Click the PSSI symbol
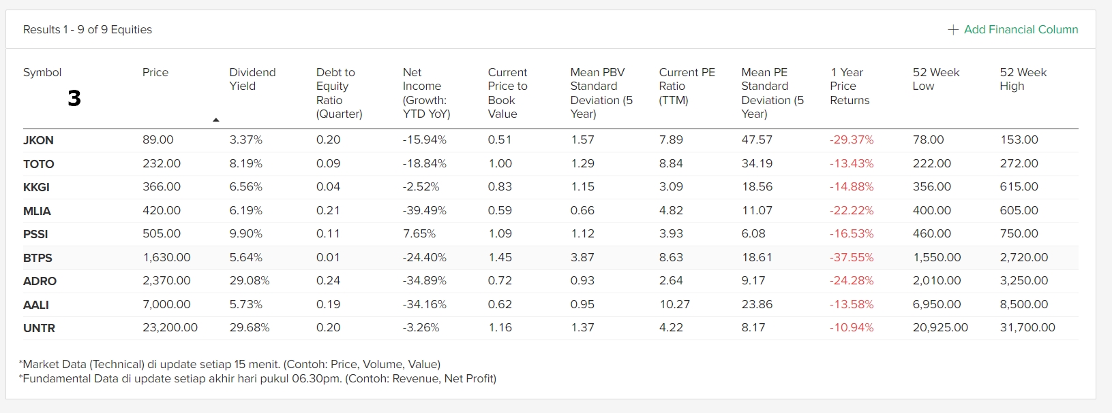 (x=35, y=234)
